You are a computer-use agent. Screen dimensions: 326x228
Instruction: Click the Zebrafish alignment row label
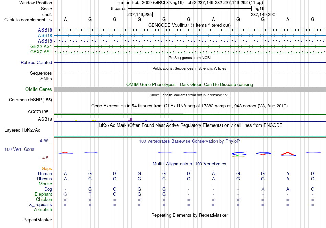(43, 210)
